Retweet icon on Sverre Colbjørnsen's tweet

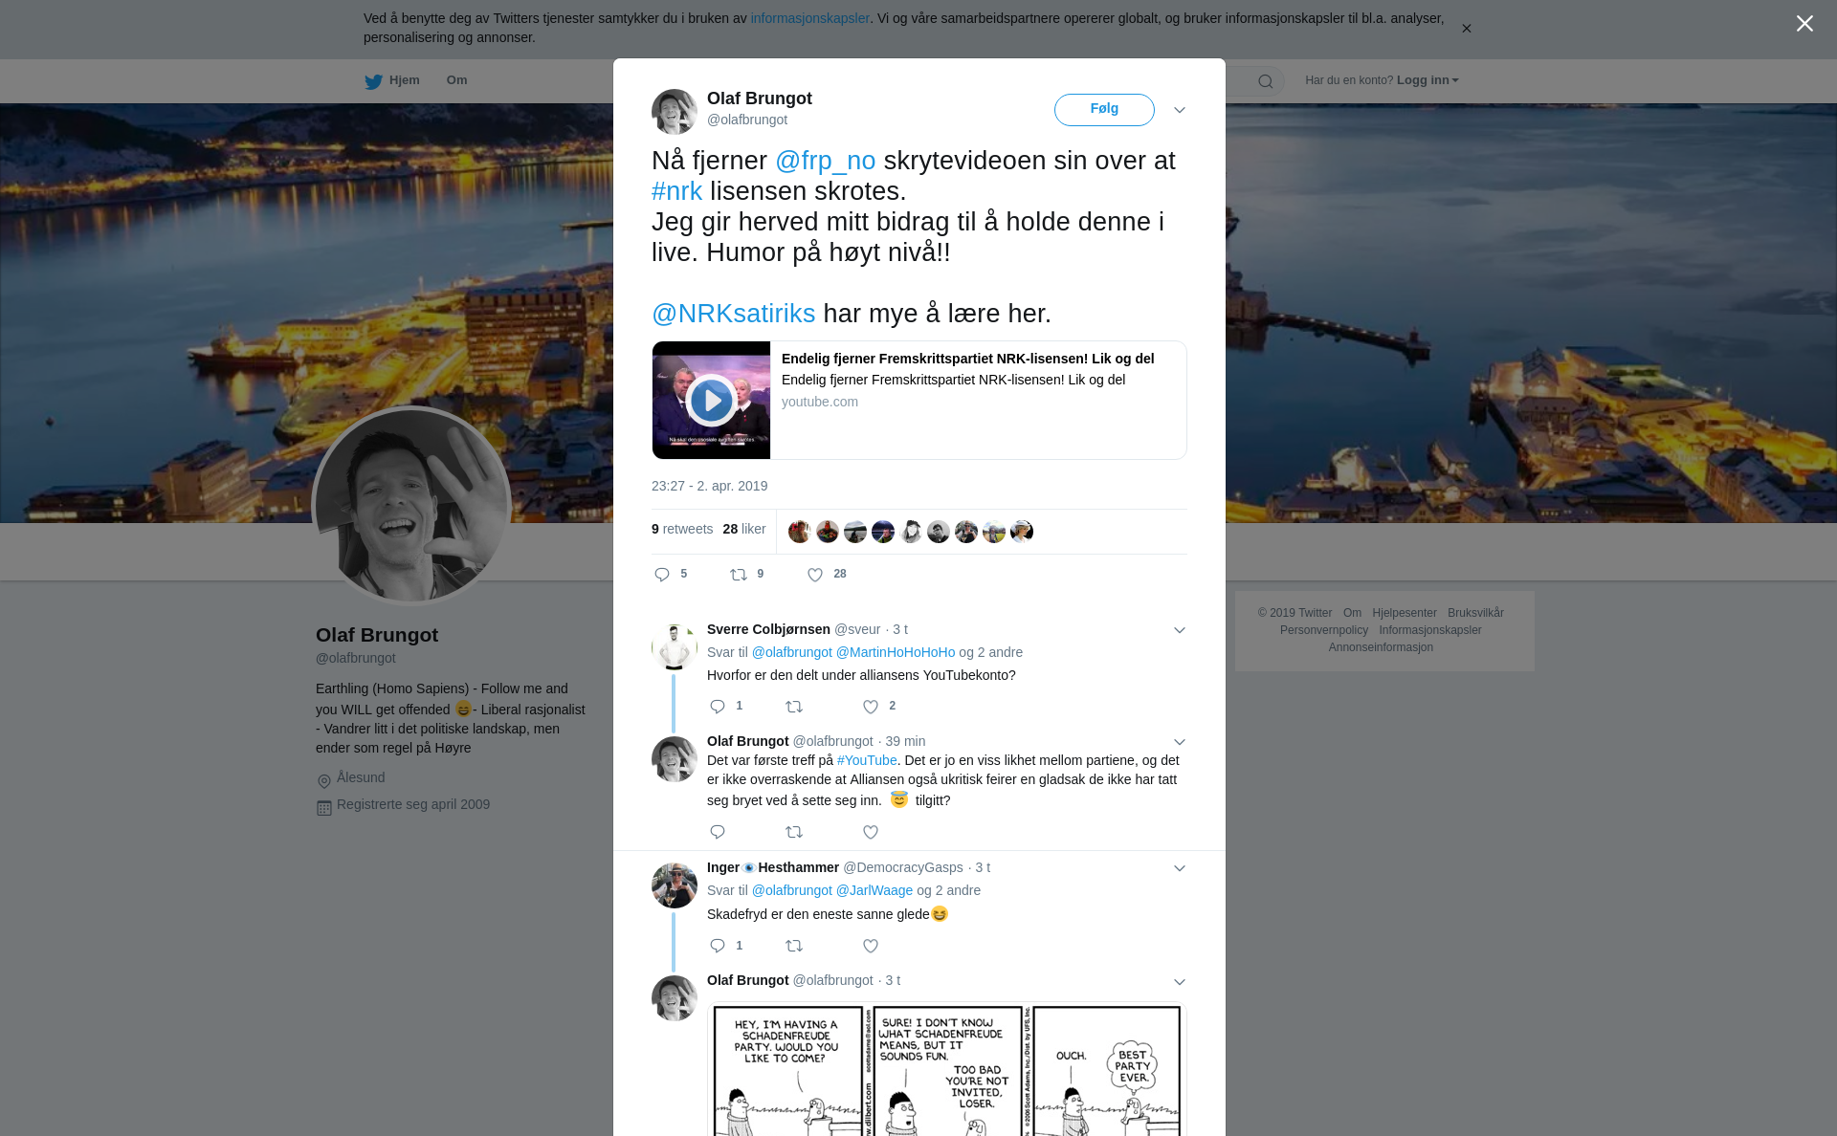click(x=794, y=707)
